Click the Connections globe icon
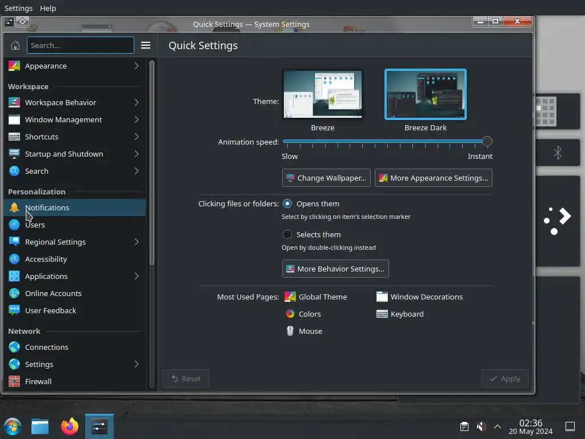The width and height of the screenshot is (585, 439). 14,347
